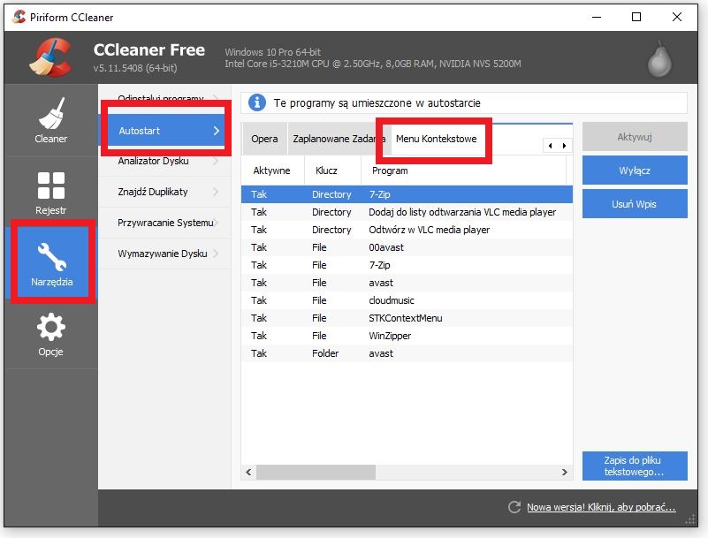This screenshot has height=538, width=708.
Task: Open Analizator Dysku tool
Action: click(x=164, y=161)
